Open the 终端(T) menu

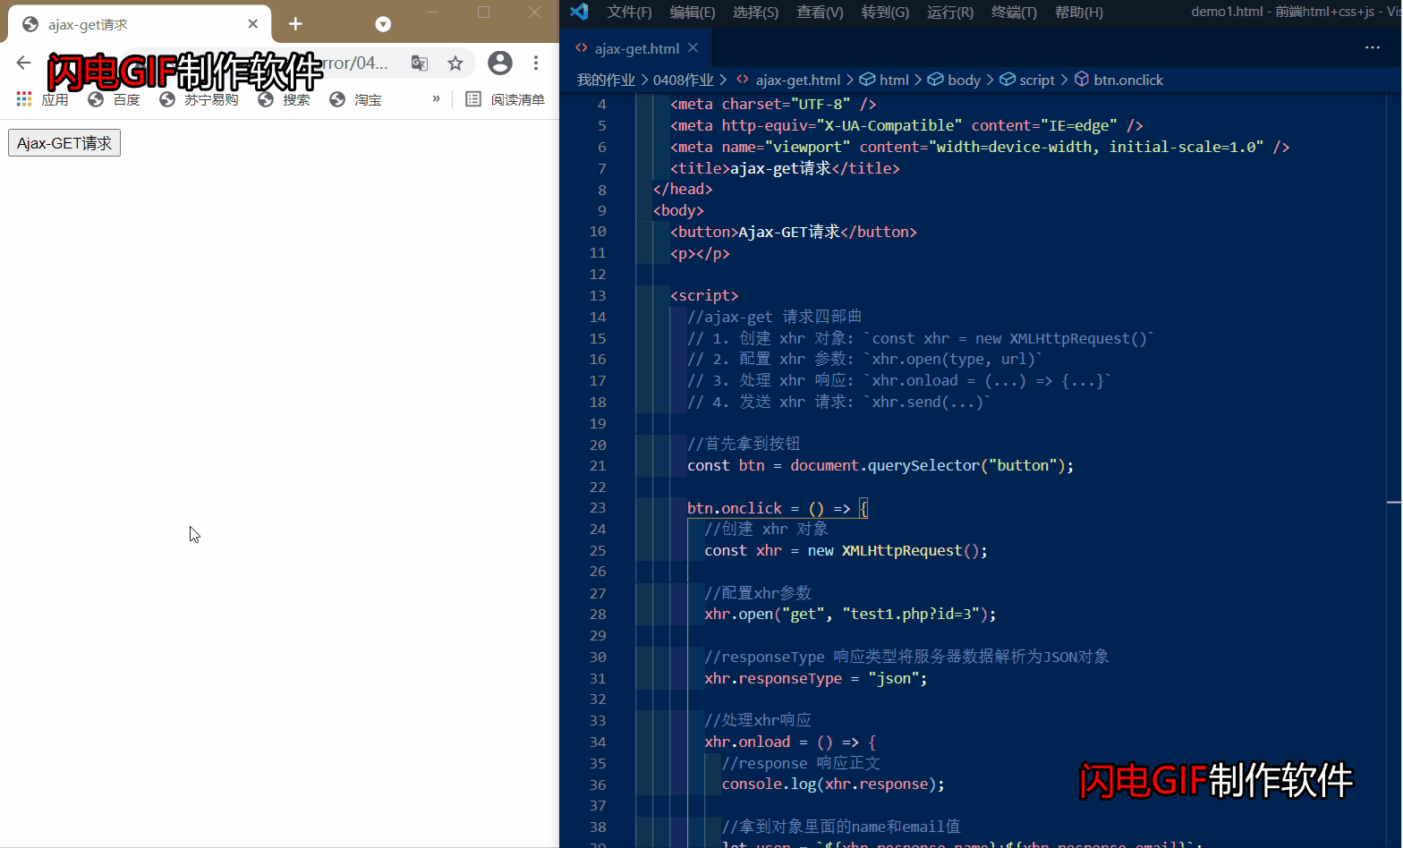point(1014,12)
